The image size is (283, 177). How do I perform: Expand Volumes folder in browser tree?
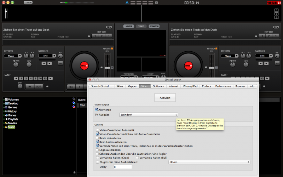pos(4,99)
